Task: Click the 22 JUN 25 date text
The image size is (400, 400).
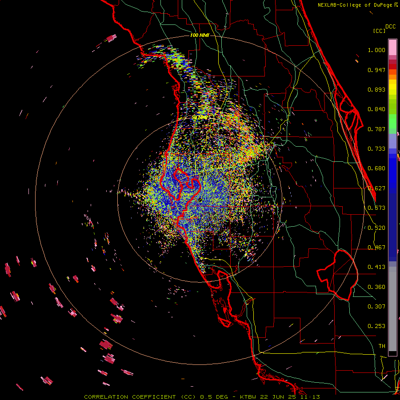Action: pos(279,397)
